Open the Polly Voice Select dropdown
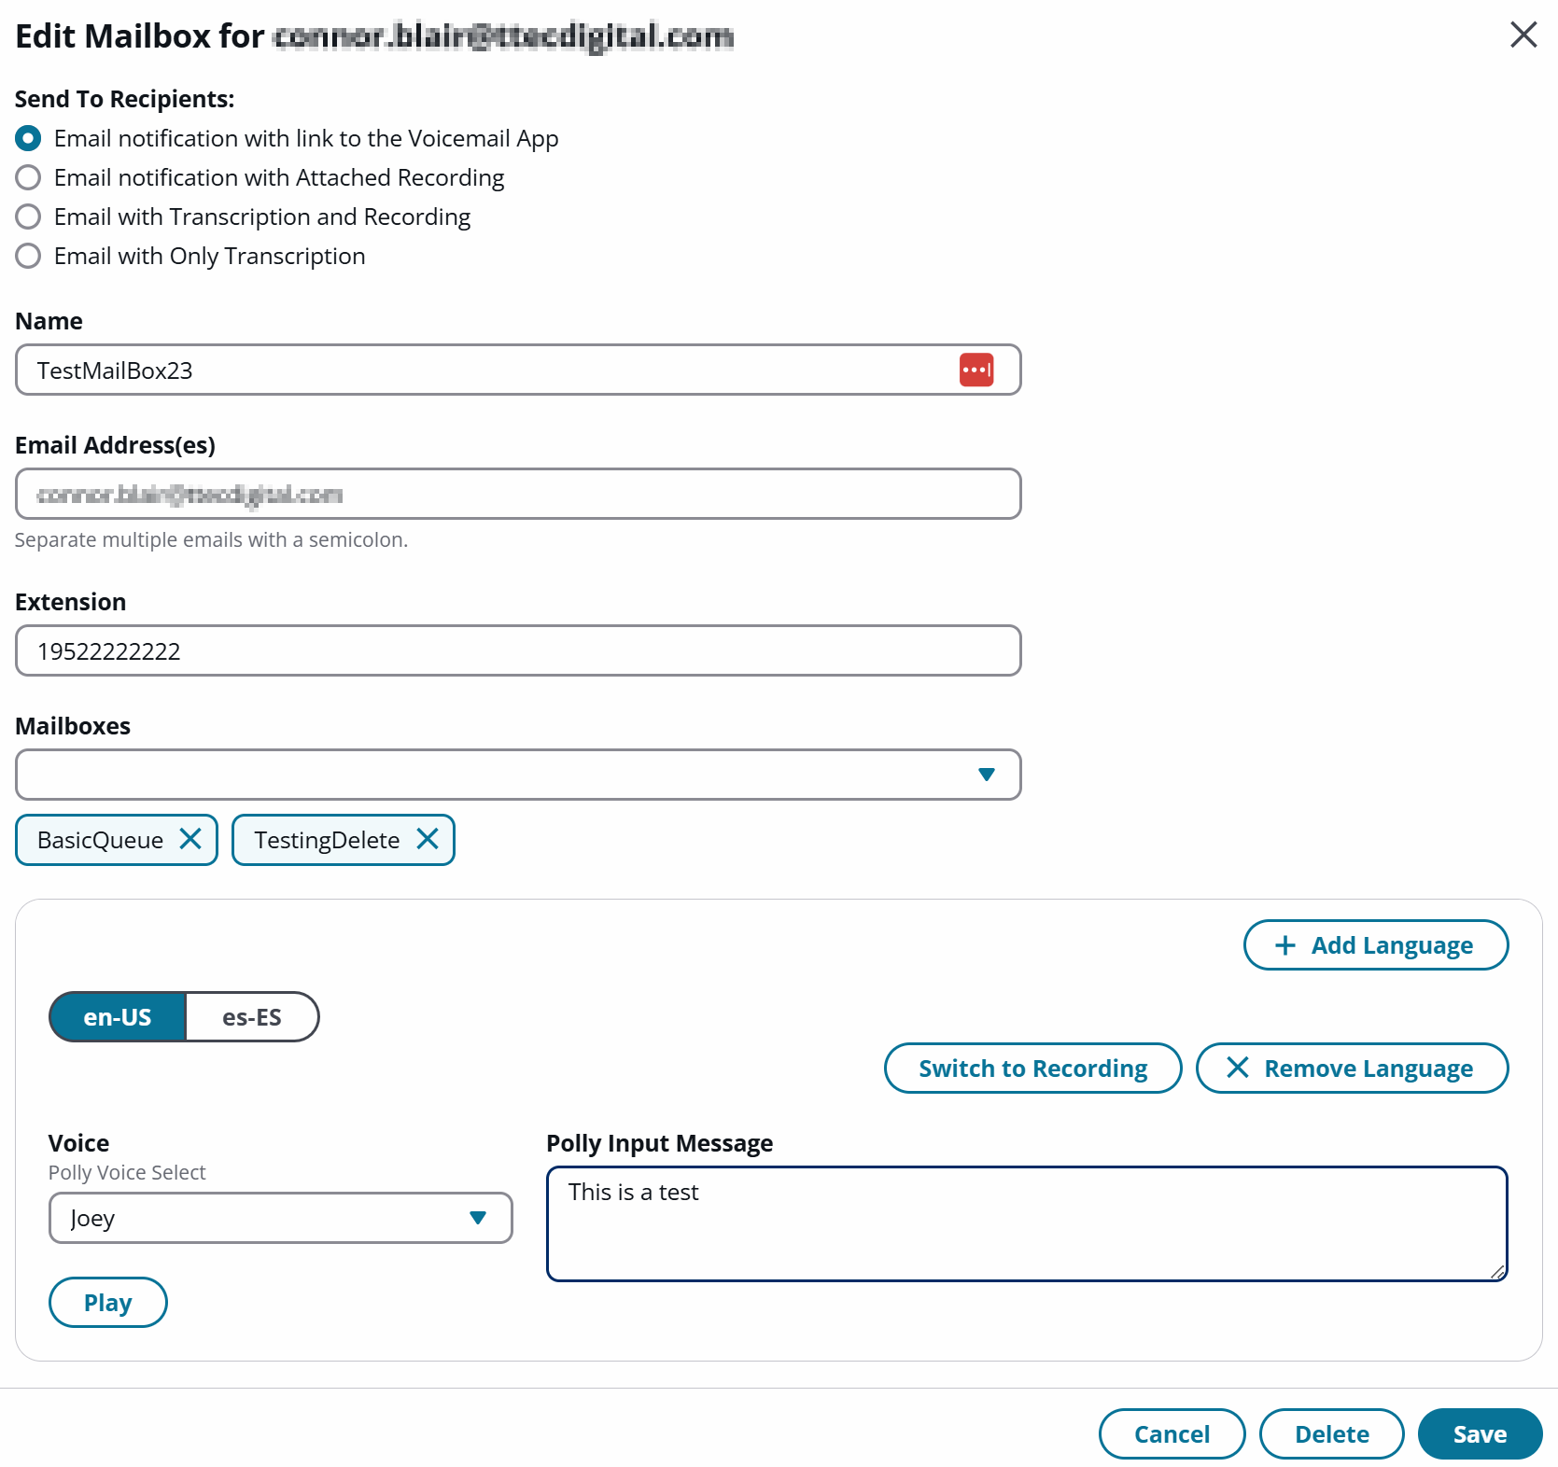 tap(280, 1218)
